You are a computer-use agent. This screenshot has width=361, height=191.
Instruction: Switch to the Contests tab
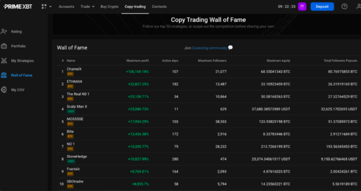click(159, 7)
